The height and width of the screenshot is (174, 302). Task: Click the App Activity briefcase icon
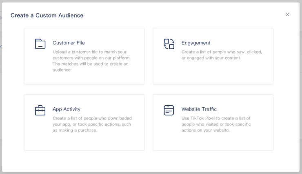tap(40, 110)
